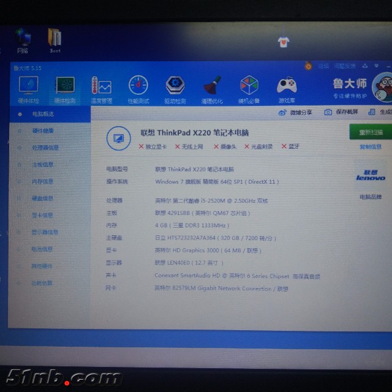392x392 pixels.
Task: Open the 清理优化 cleanup broom tool
Action: [x=212, y=90]
